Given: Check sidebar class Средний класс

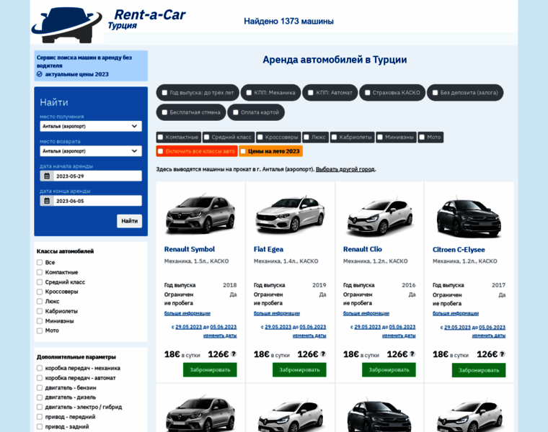Looking at the screenshot, I should [x=40, y=282].
